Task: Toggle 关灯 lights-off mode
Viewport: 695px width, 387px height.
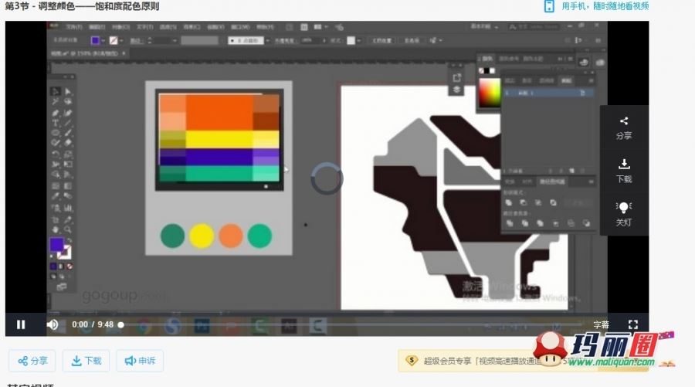Action: [624, 214]
